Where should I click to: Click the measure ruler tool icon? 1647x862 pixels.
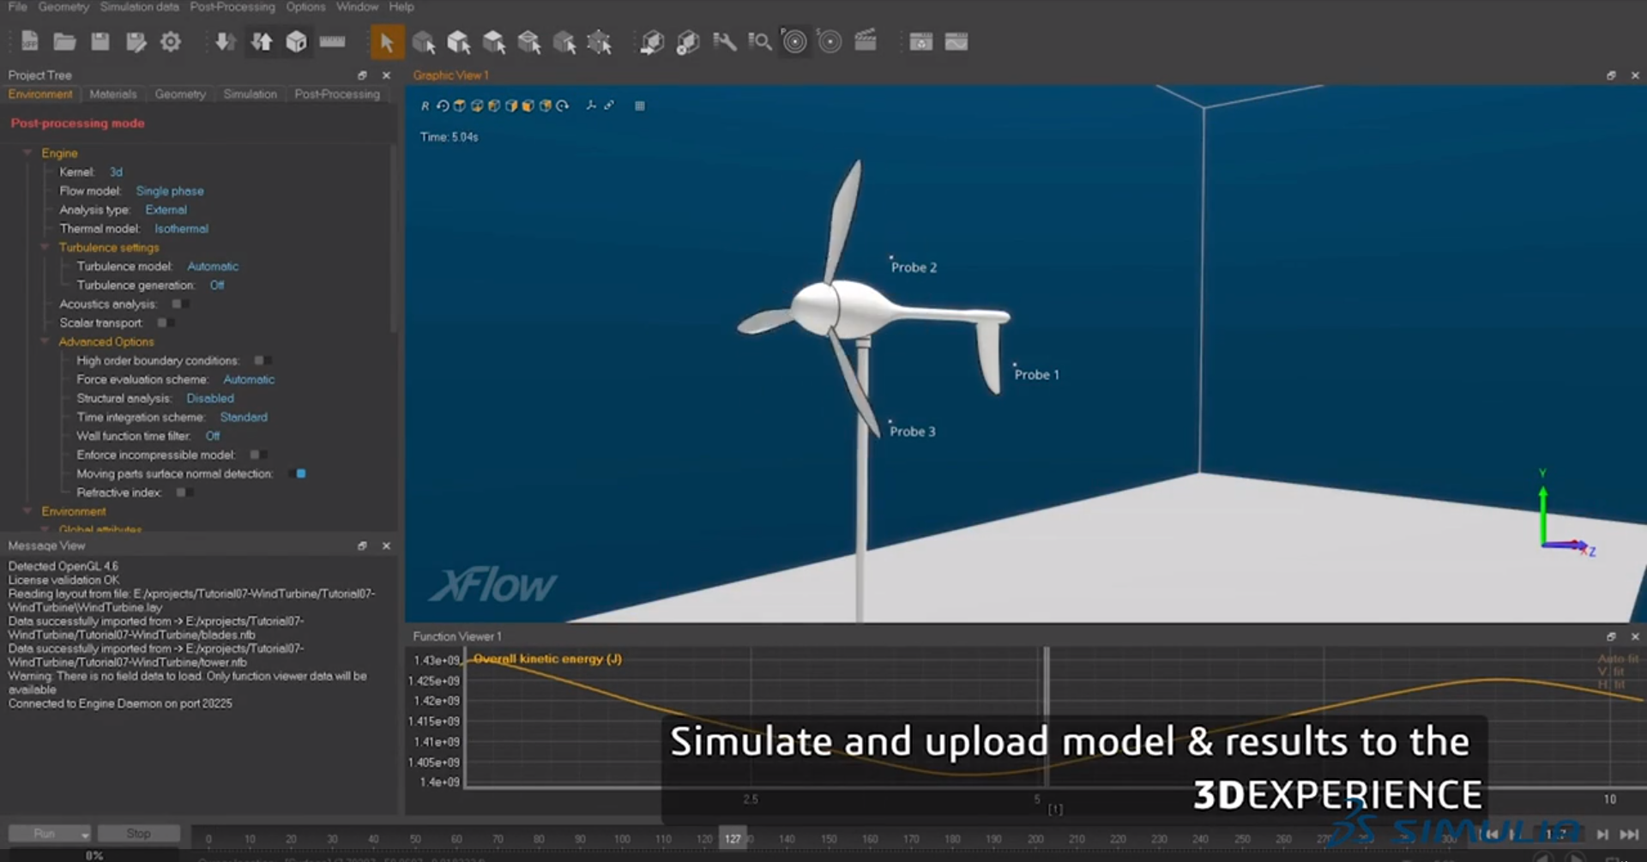pos(332,41)
